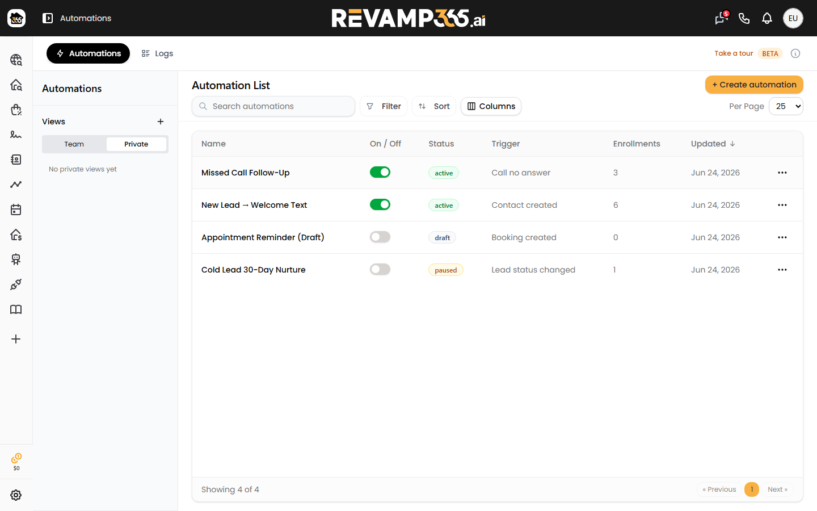Open actions menu for Cold Lead Nurture

point(782,270)
